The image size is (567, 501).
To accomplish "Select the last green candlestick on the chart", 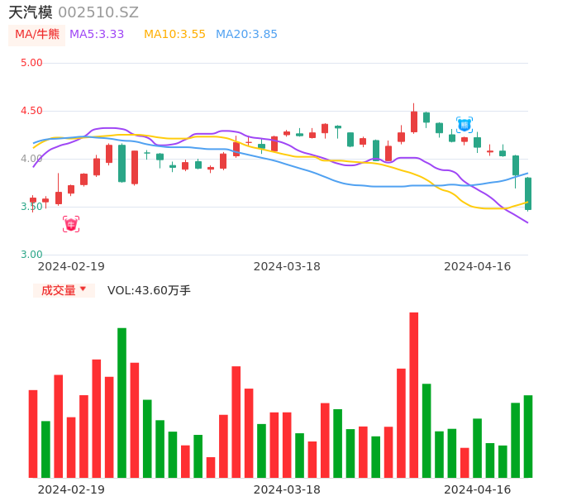I will 528,193.
